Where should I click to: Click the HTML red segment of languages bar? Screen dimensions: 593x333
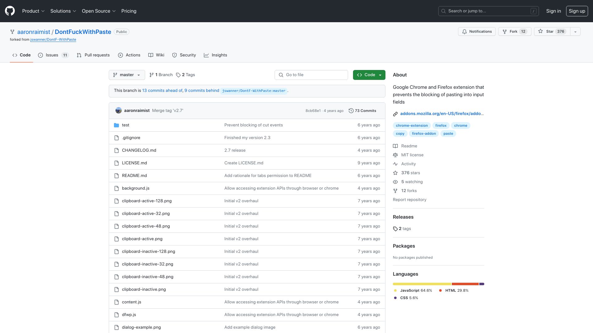click(x=465, y=284)
